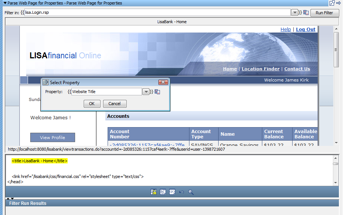Click the <P> paragraph property icon
The image size is (343, 215).
pyautogui.click(x=172, y=192)
